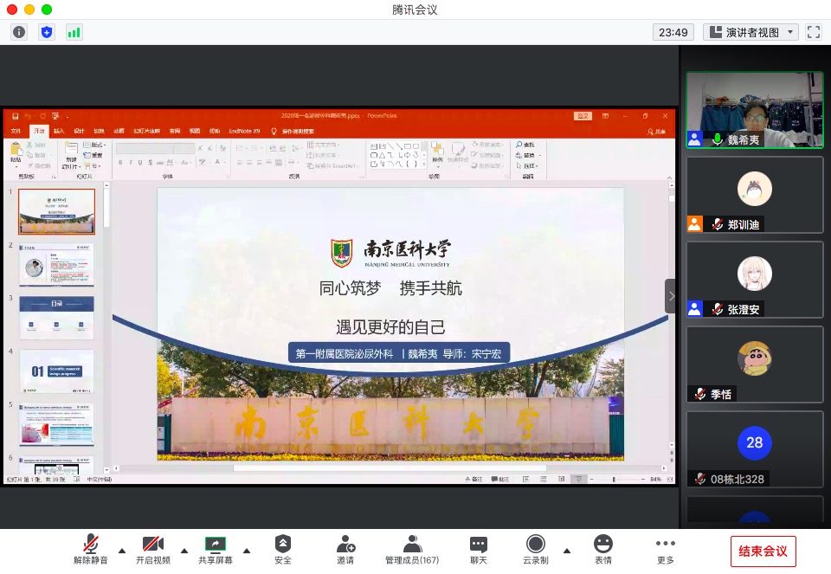
Task: Open the Chat panel
Action: [x=479, y=550]
